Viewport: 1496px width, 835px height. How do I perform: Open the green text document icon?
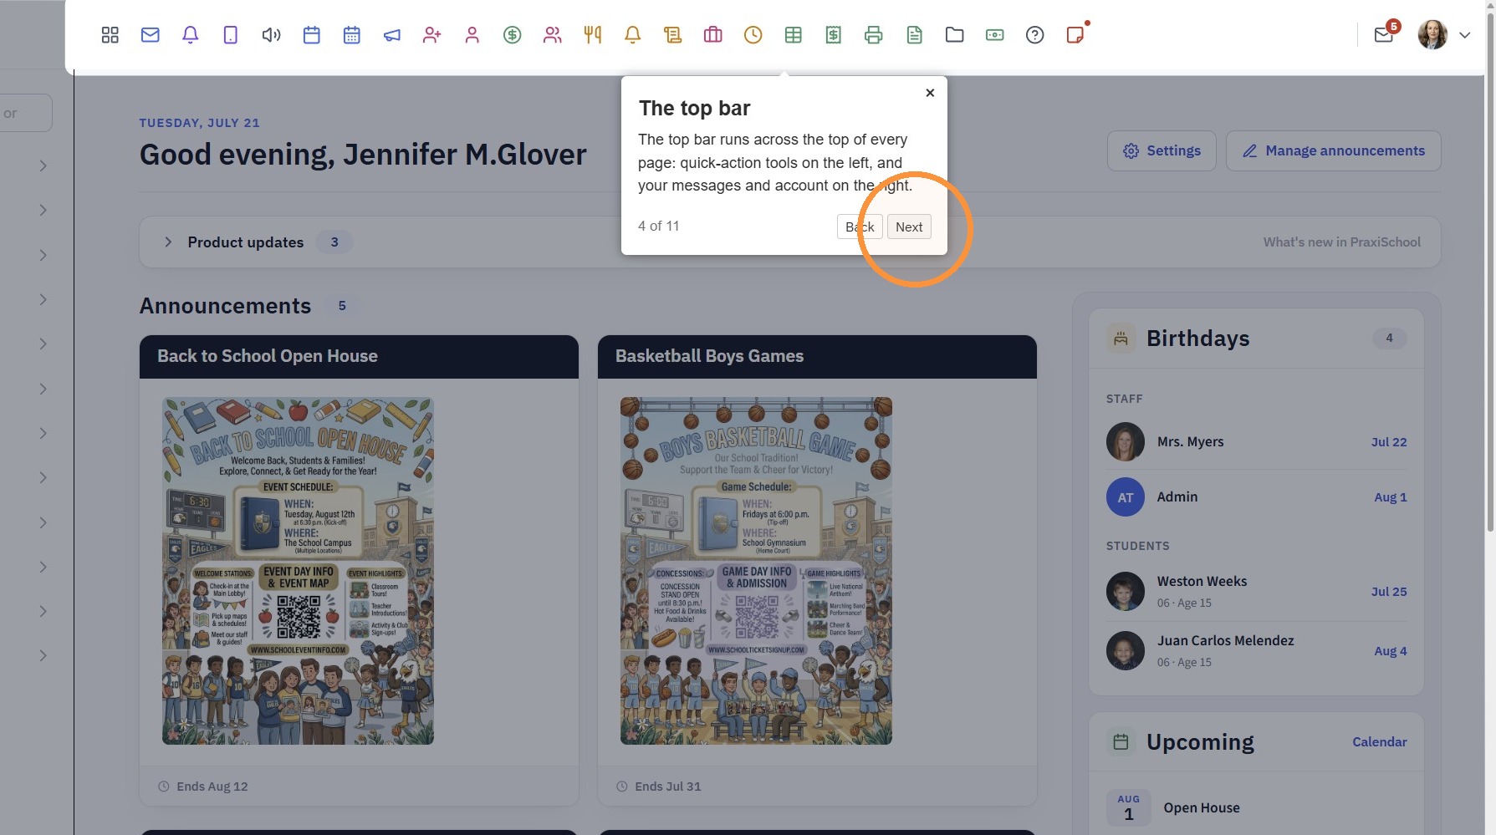(915, 35)
